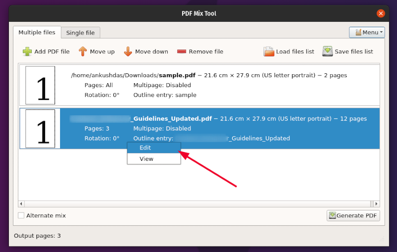Enable the Alternate mix checkbox
This screenshot has height=252, width=397.
tap(21, 215)
